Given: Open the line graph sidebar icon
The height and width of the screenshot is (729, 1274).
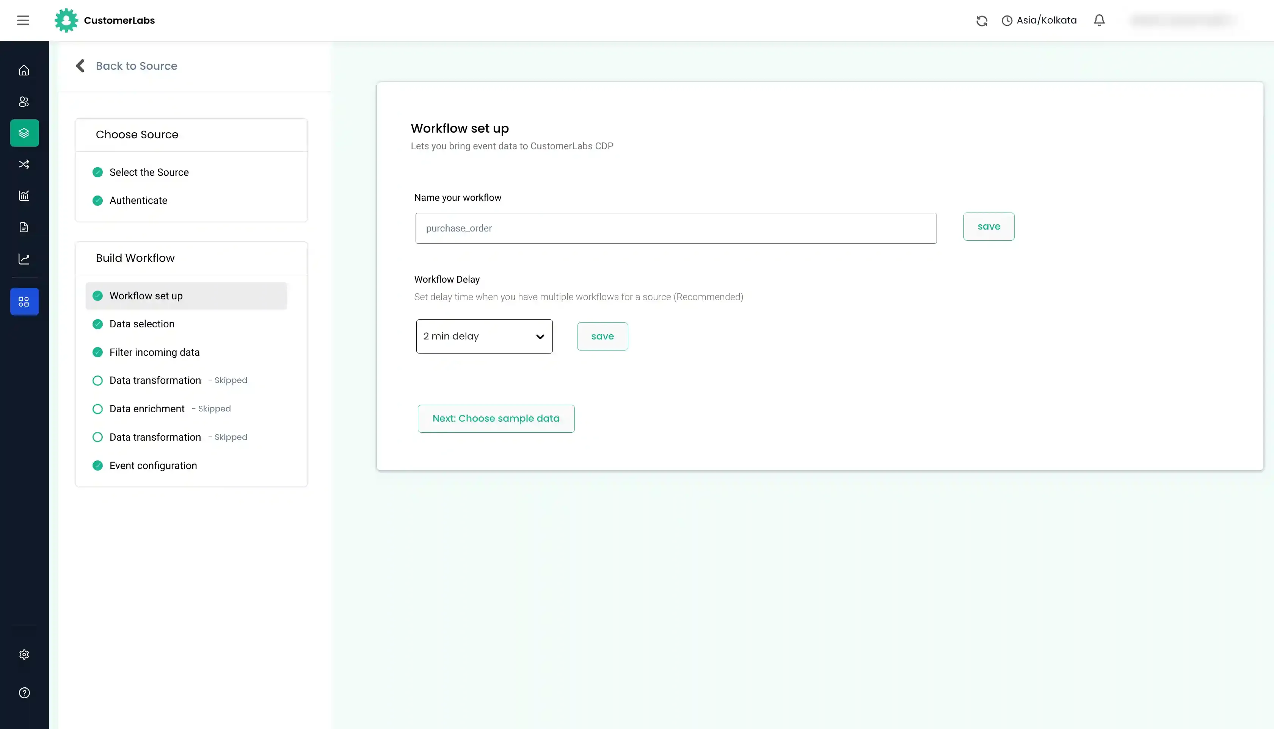Looking at the screenshot, I should (24, 259).
